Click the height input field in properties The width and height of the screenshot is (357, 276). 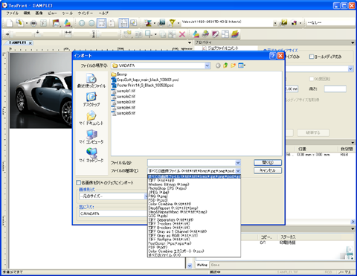coord(335,89)
